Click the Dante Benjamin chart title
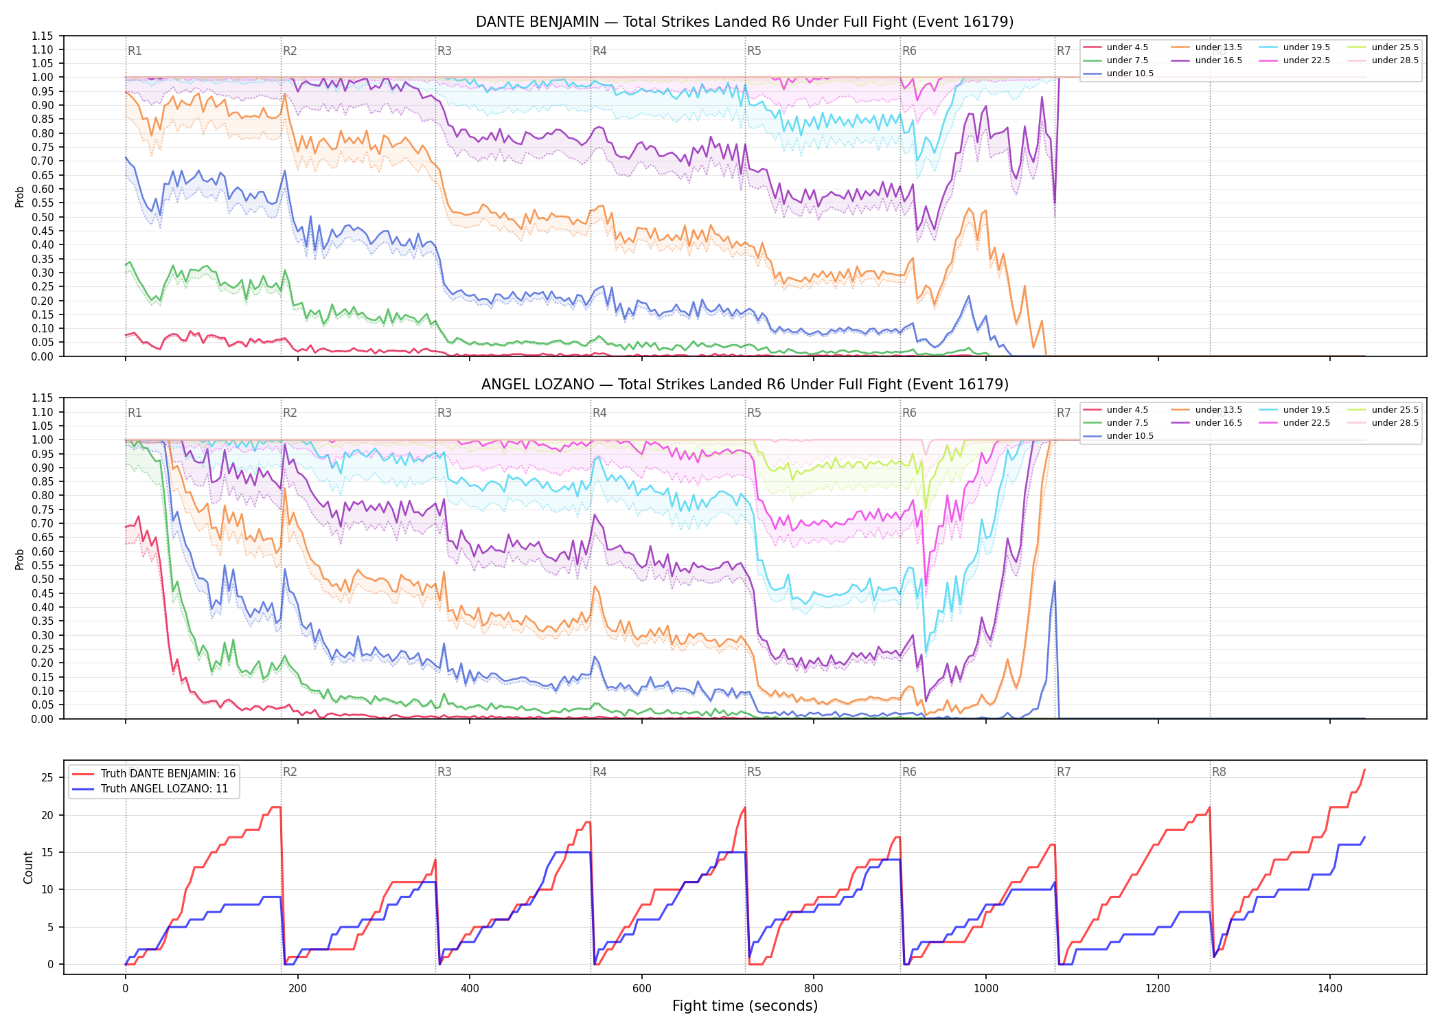 tap(745, 22)
